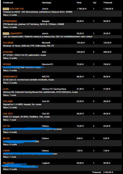Click the Yhteensä column header at top
123x174 pixels.
click(108, 3)
